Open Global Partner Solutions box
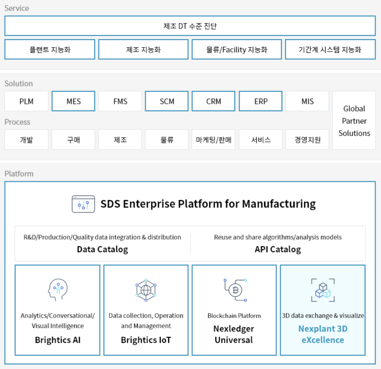The width and height of the screenshot is (381, 369). (354, 121)
